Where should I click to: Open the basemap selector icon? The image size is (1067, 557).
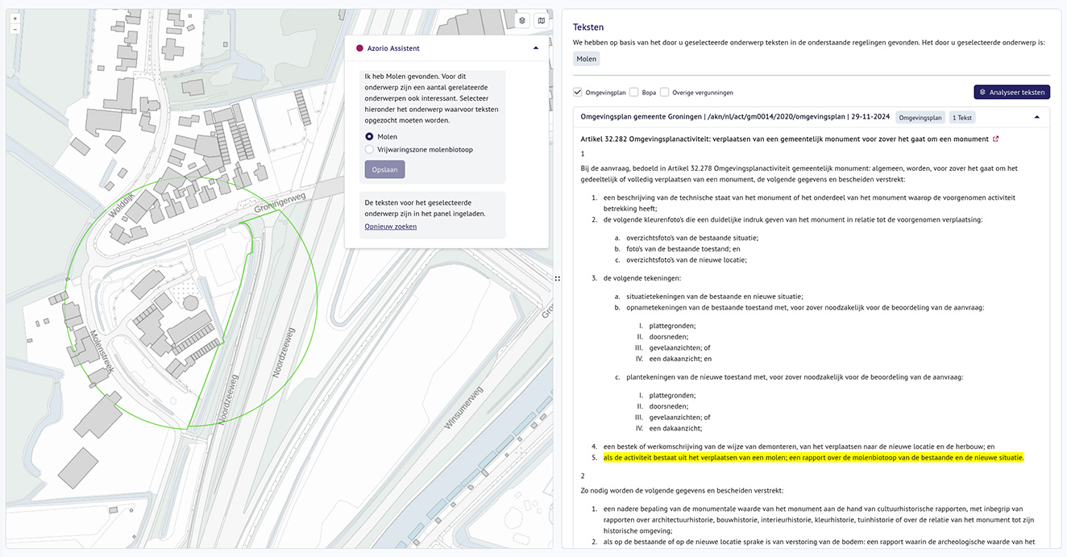tap(542, 21)
